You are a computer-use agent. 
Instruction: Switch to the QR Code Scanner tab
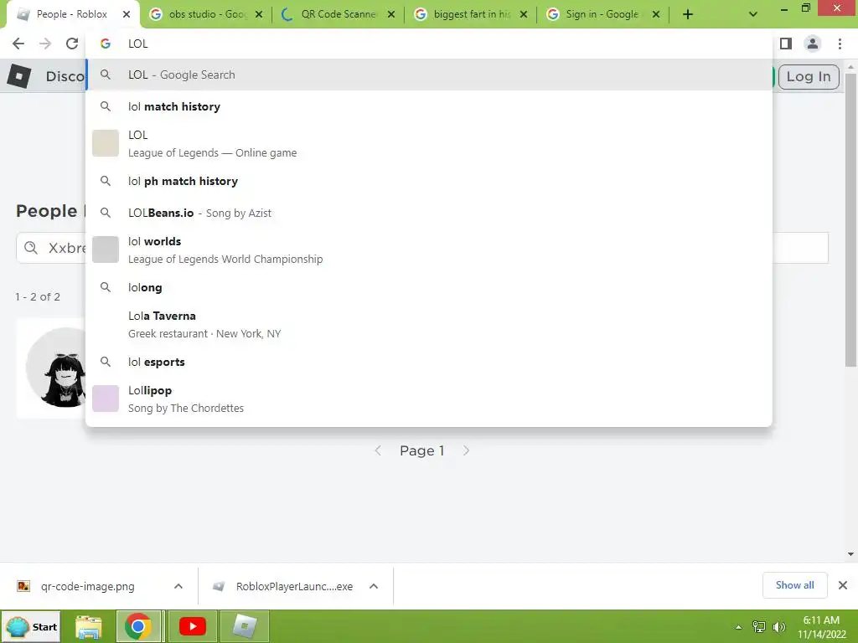coord(330,14)
